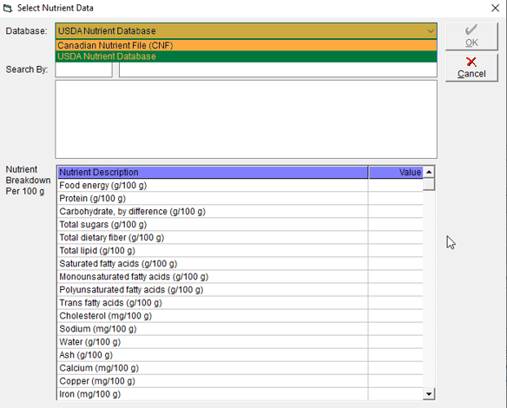Close the Select Nutrient Data dialog
Viewport: 507px width, 408px height.
click(x=495, y=8)
